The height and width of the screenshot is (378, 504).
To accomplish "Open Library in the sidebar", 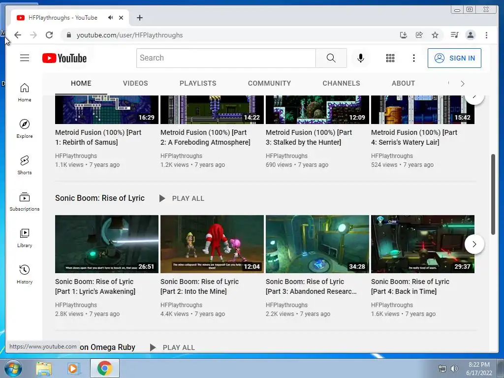I will pyautogui.click(x=25, y=238).
